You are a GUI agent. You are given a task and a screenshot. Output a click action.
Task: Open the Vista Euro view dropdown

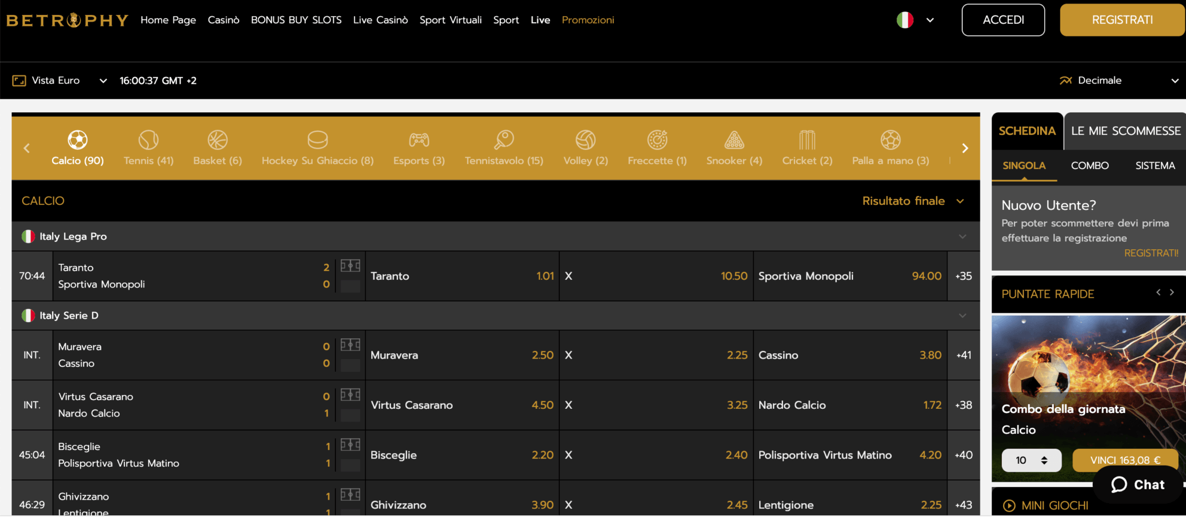[x=104, y=80]
